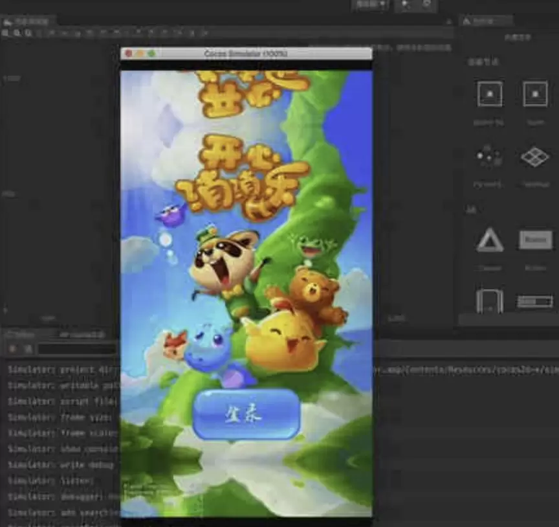This screenshot has width=559, height=527.
Task: Open the tab next to Console
Action: tap(82, 335)
